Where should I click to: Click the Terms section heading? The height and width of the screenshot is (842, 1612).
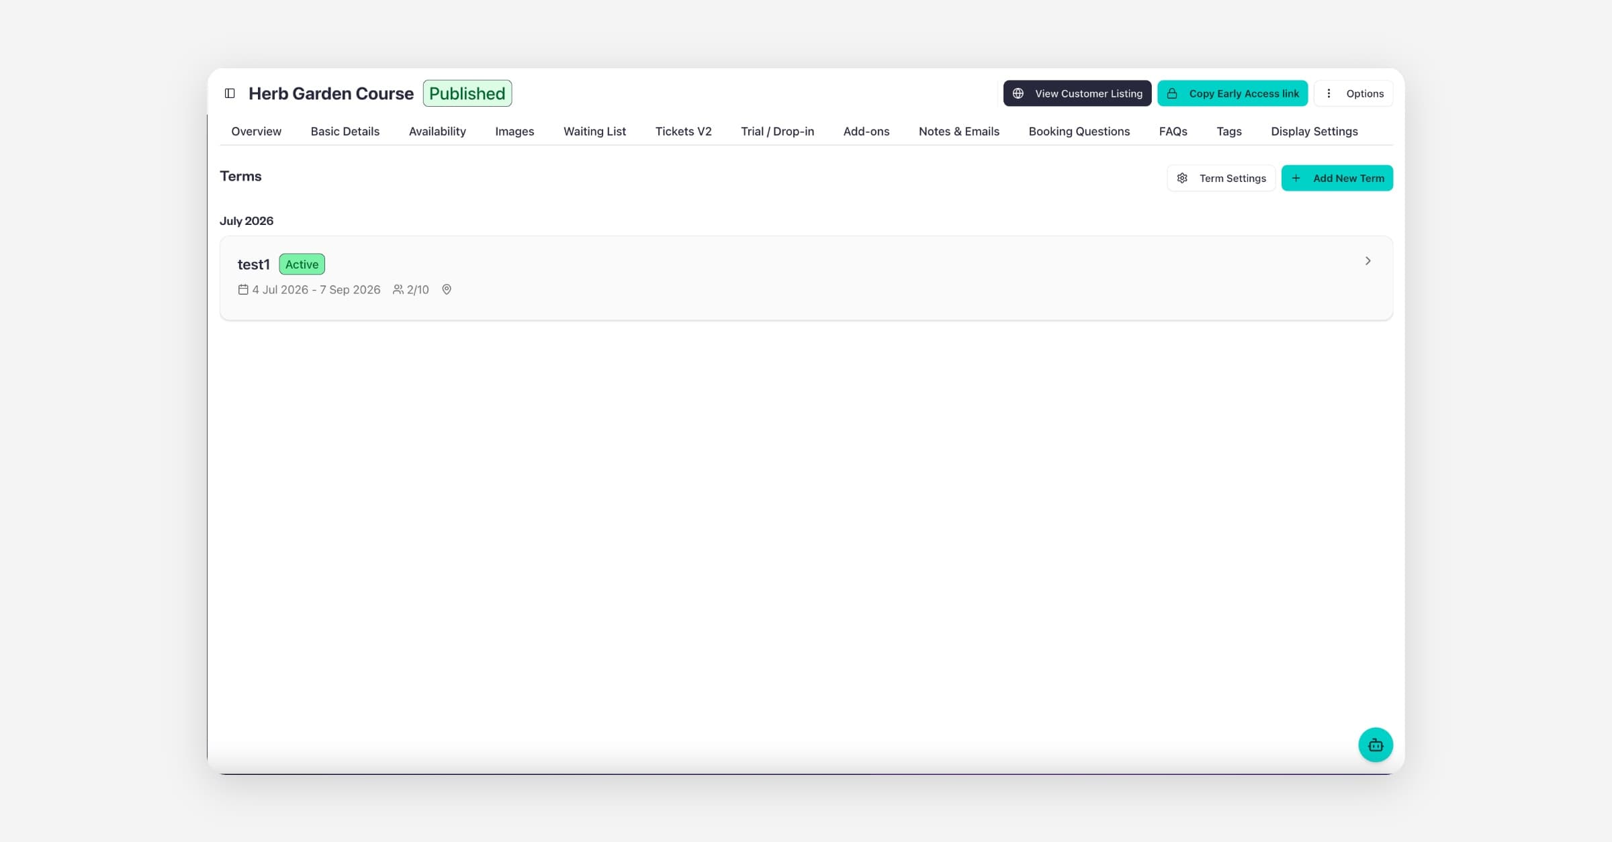(240, 176)
